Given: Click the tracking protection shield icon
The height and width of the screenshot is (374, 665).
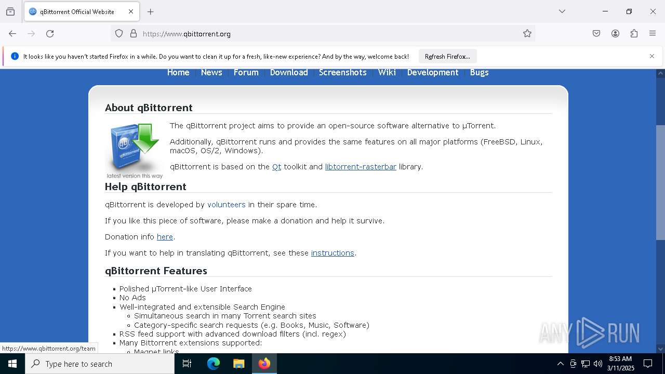Looking at the screenshot, I should (119, 34).
